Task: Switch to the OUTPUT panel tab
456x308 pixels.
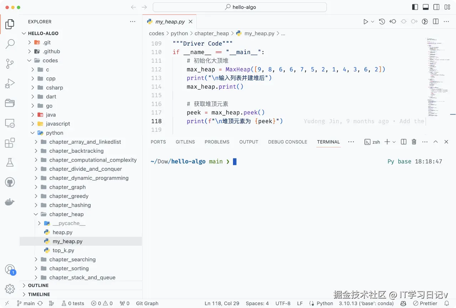Action: click(x=249, y=142)
